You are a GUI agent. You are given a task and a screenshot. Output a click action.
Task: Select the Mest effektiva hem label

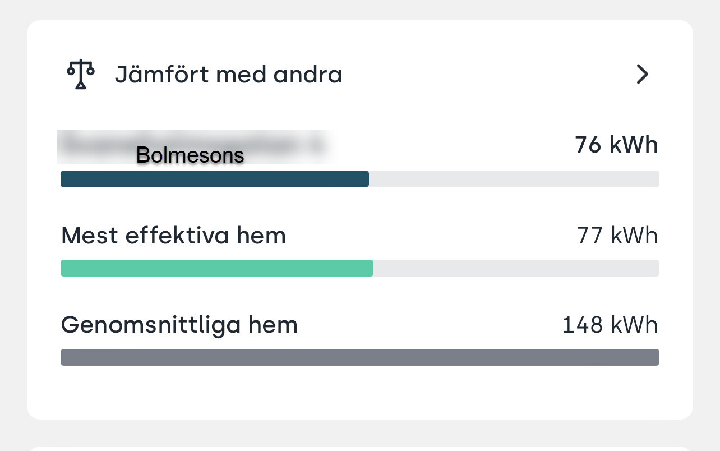point(173,236)
